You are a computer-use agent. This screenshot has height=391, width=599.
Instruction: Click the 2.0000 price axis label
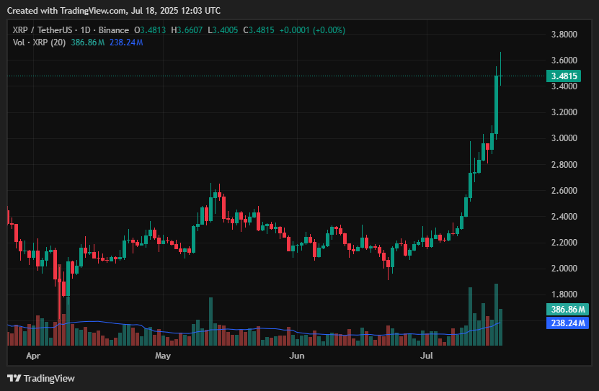pos(564,268)
